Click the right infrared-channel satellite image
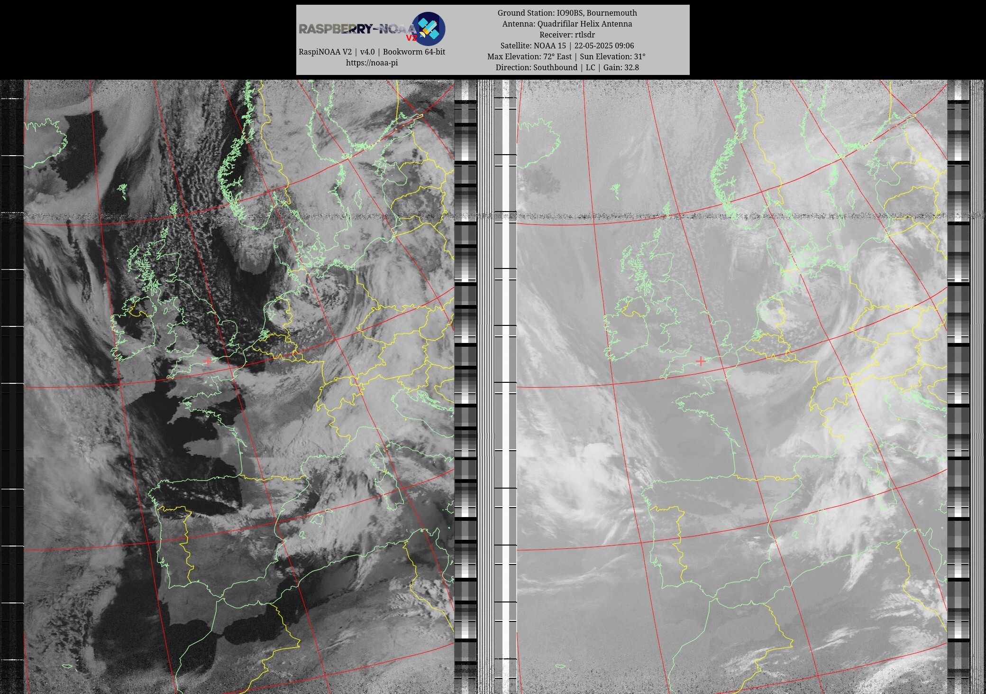Viewport: 986px width, 694px height. click(x=732, y=387)
